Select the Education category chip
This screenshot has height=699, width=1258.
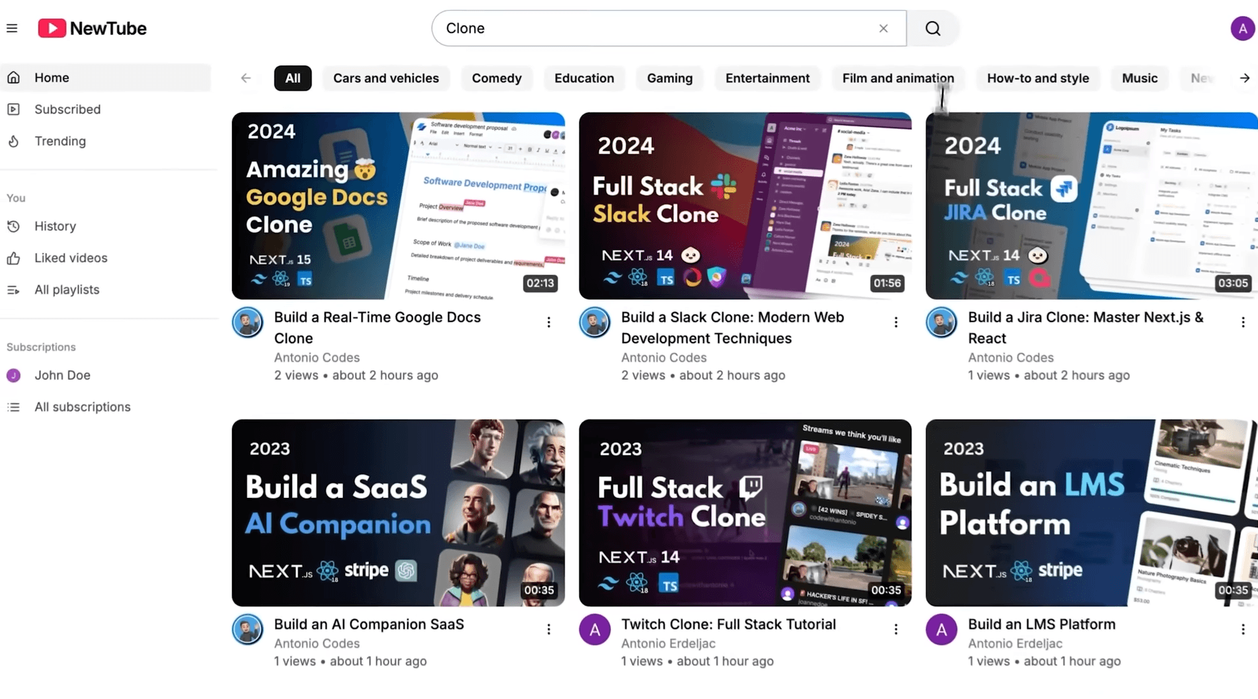pyautogui.click(x=584, y=78)
